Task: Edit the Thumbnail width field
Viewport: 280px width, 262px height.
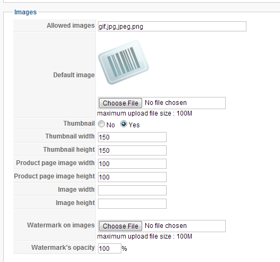Action: pyautogui.click(x=132, y=137)
